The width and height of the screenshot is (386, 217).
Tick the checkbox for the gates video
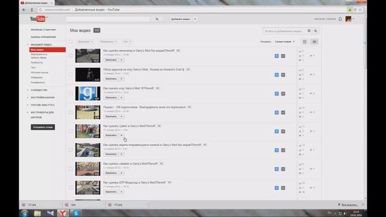[x=71, y=150]
